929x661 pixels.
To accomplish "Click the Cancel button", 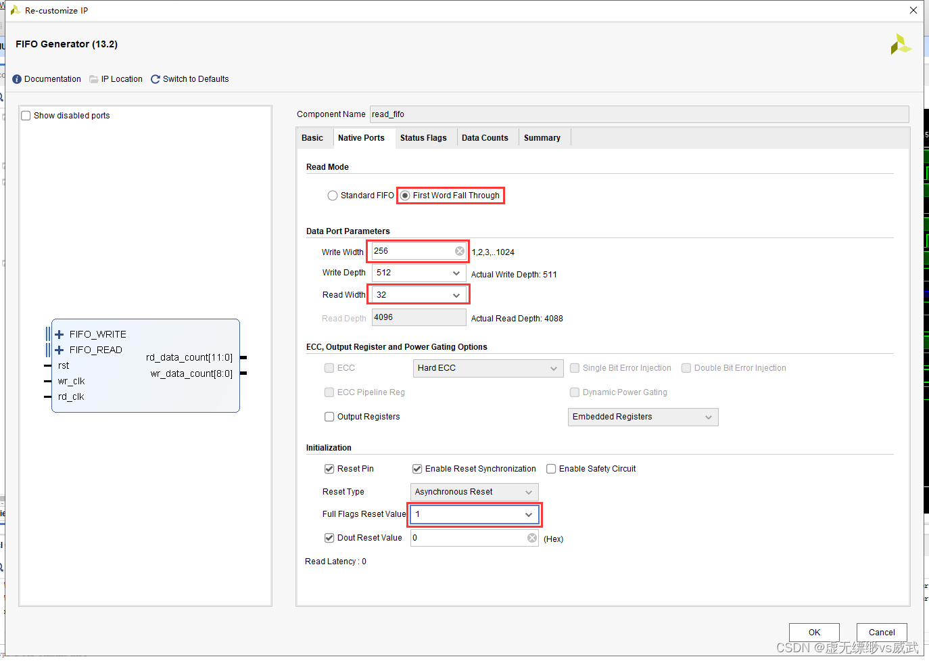I will pos(882,633).
